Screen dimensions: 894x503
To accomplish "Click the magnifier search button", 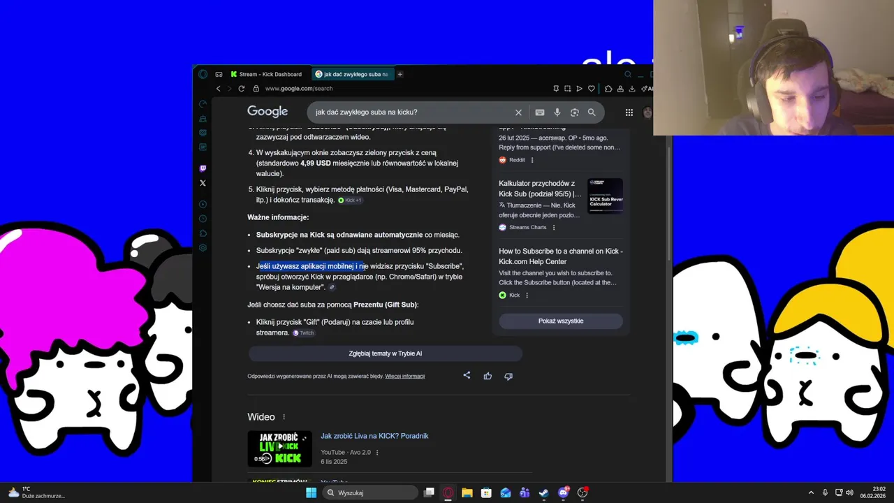I will pos(592,112).
